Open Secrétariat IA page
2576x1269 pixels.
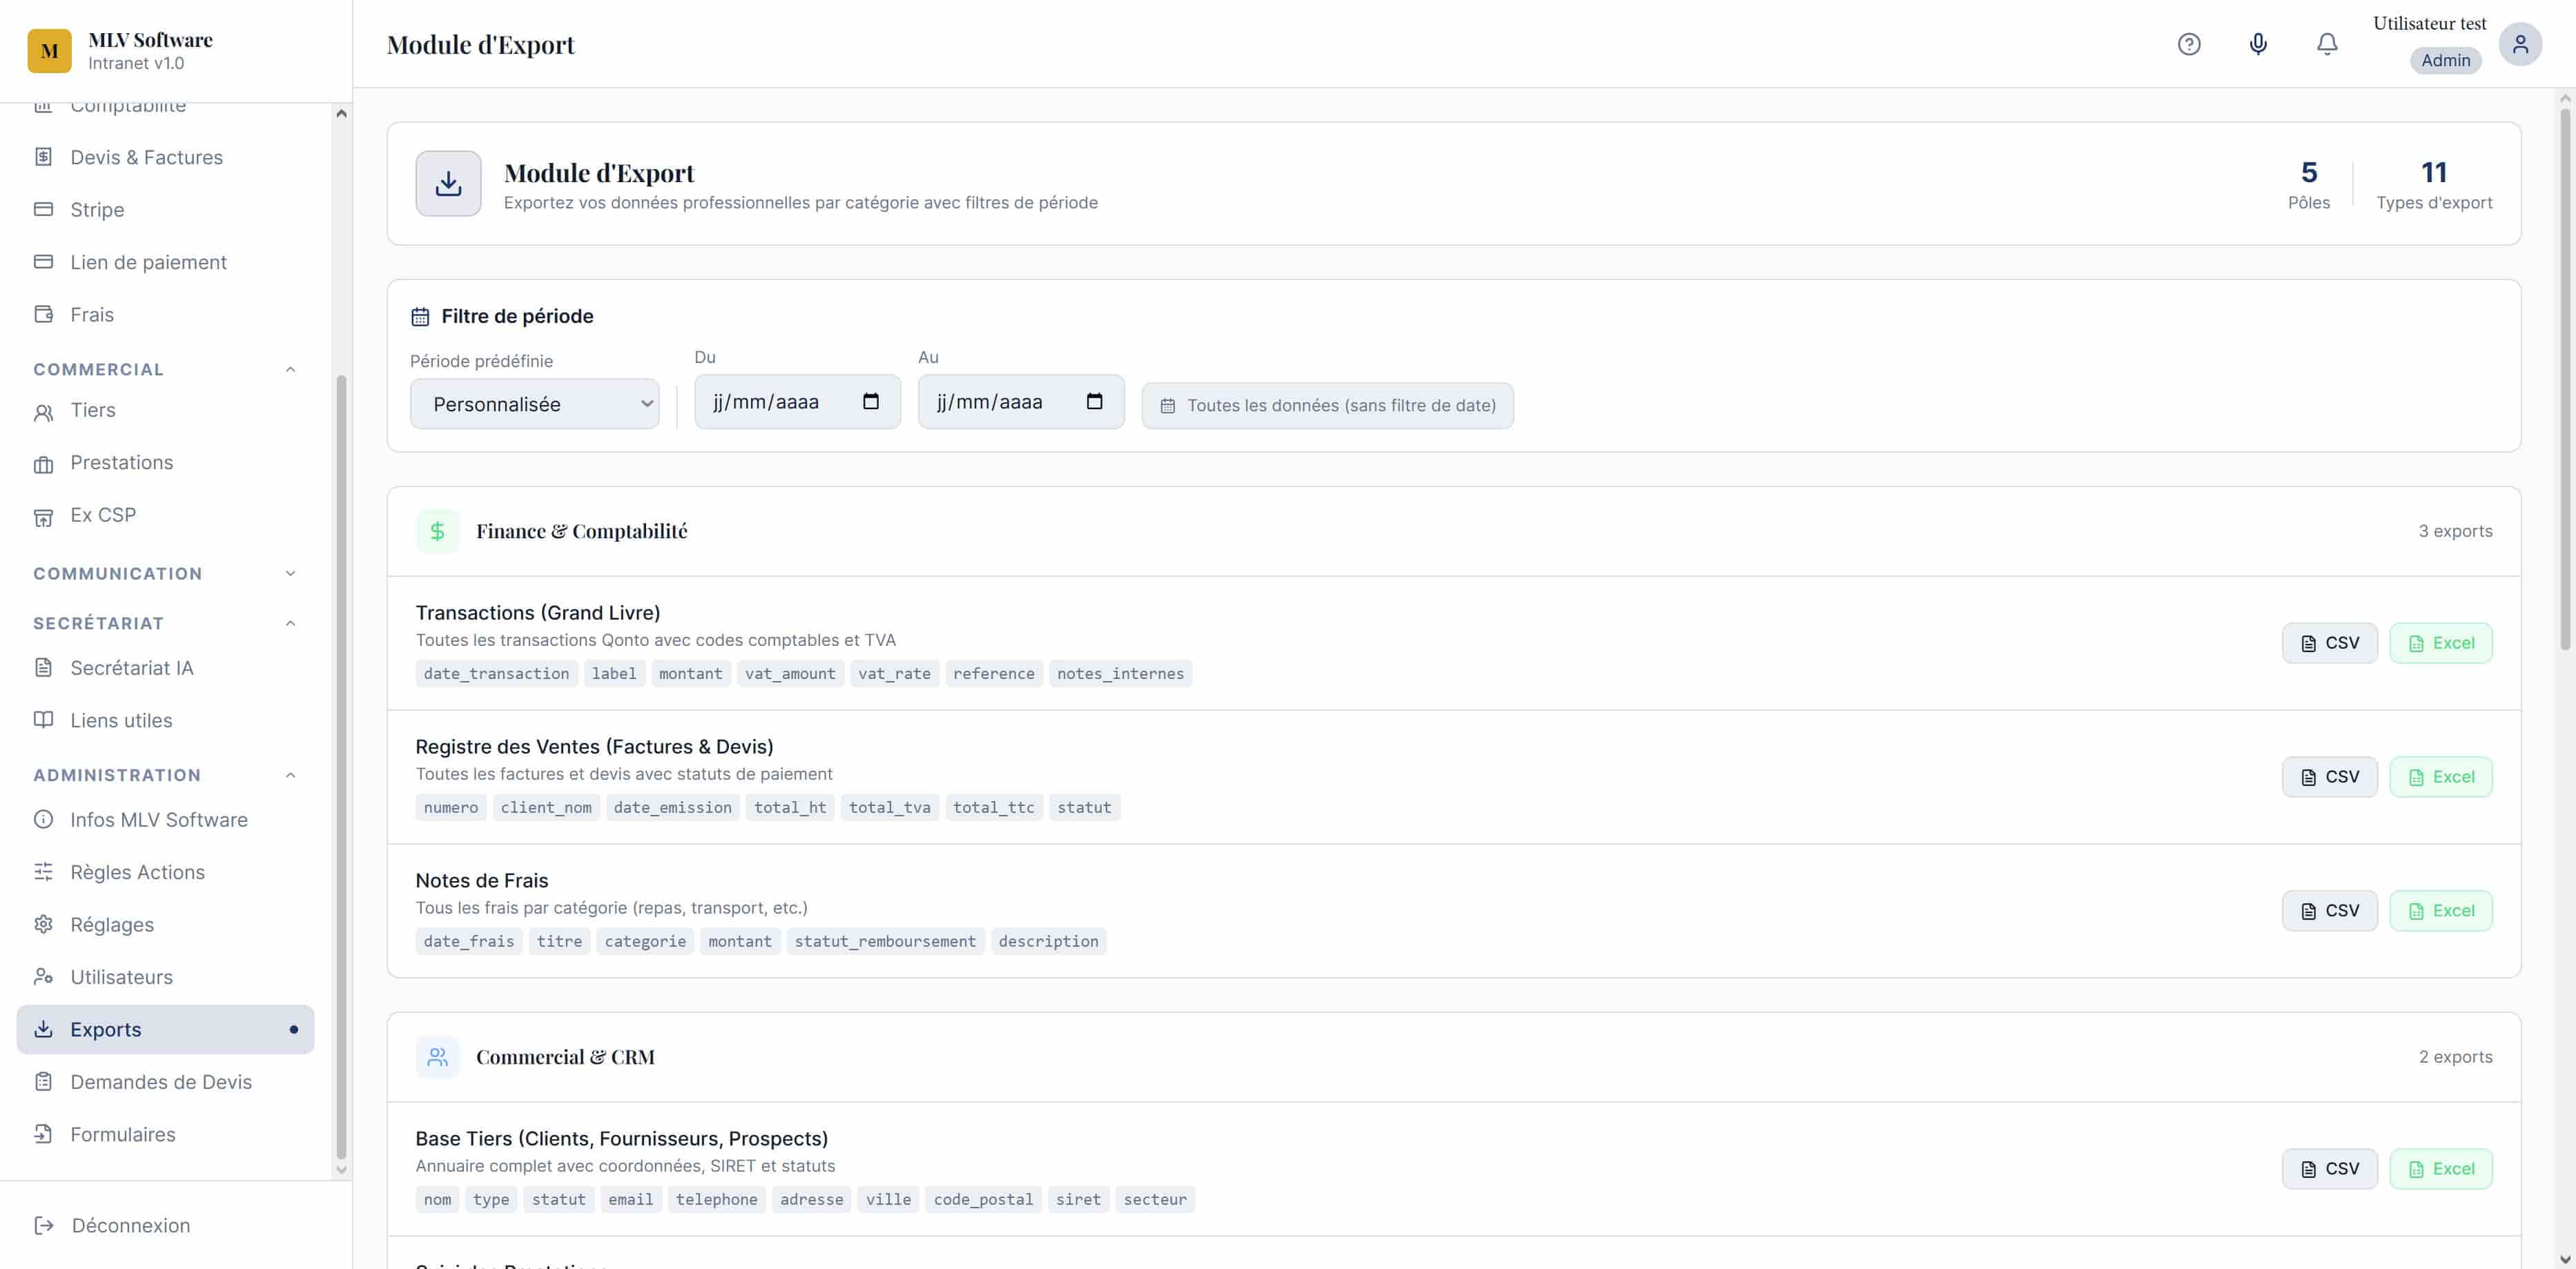[166, 668]
